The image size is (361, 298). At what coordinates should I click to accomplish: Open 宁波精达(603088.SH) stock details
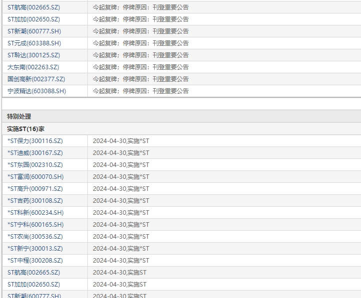(36, 91)
